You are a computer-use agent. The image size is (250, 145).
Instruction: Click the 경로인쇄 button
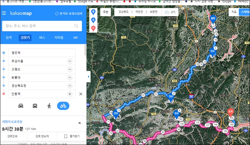pos(12,136)
